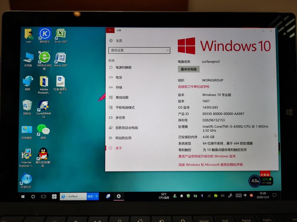297x222 pixels.
Task: Toggle the Chinese input (中) indicator
Action: pos(245,195)
